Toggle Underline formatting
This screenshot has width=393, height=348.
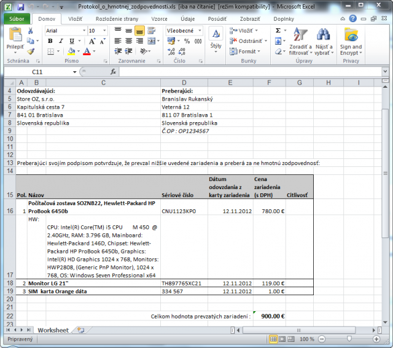72,41
